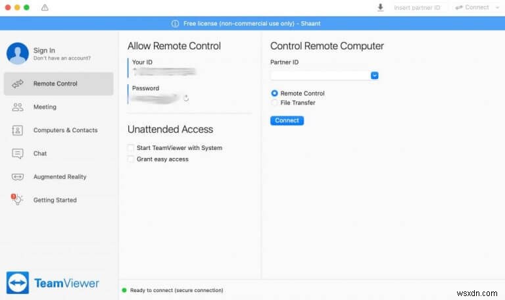The image size is (505, 300).
Task: Click the Getting Started lightbulb icon
Action: (16, 199)
